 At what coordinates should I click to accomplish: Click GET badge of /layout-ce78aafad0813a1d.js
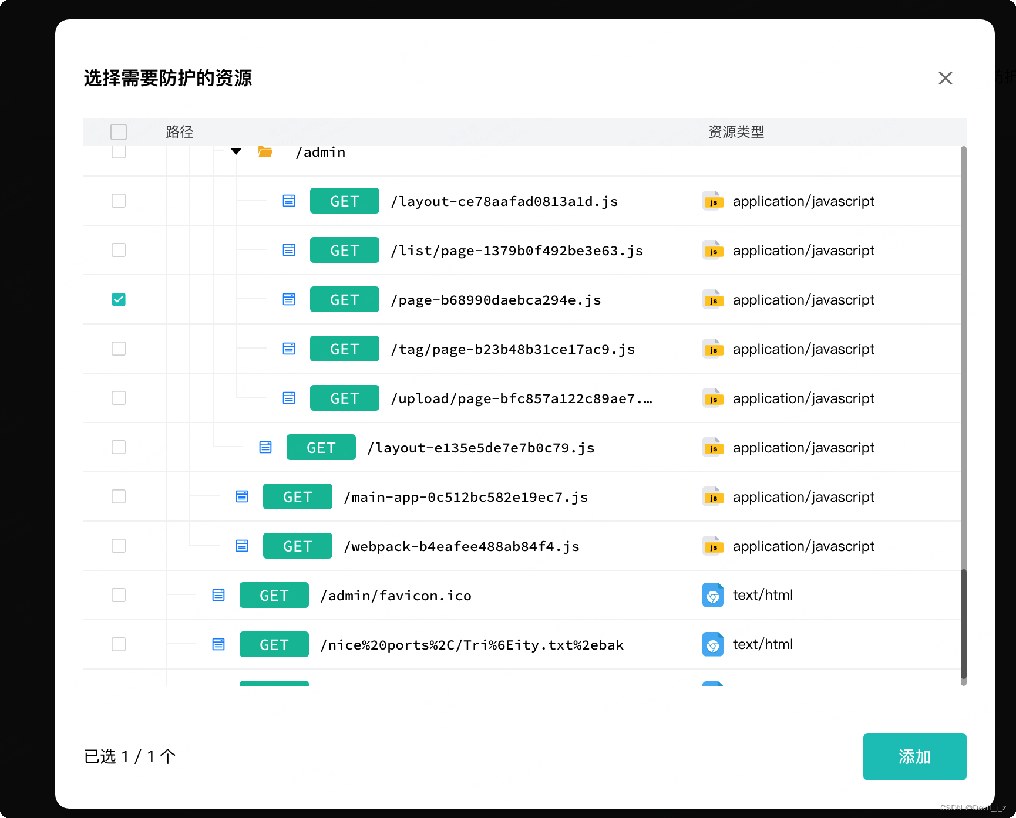click(x=345, y=201)
